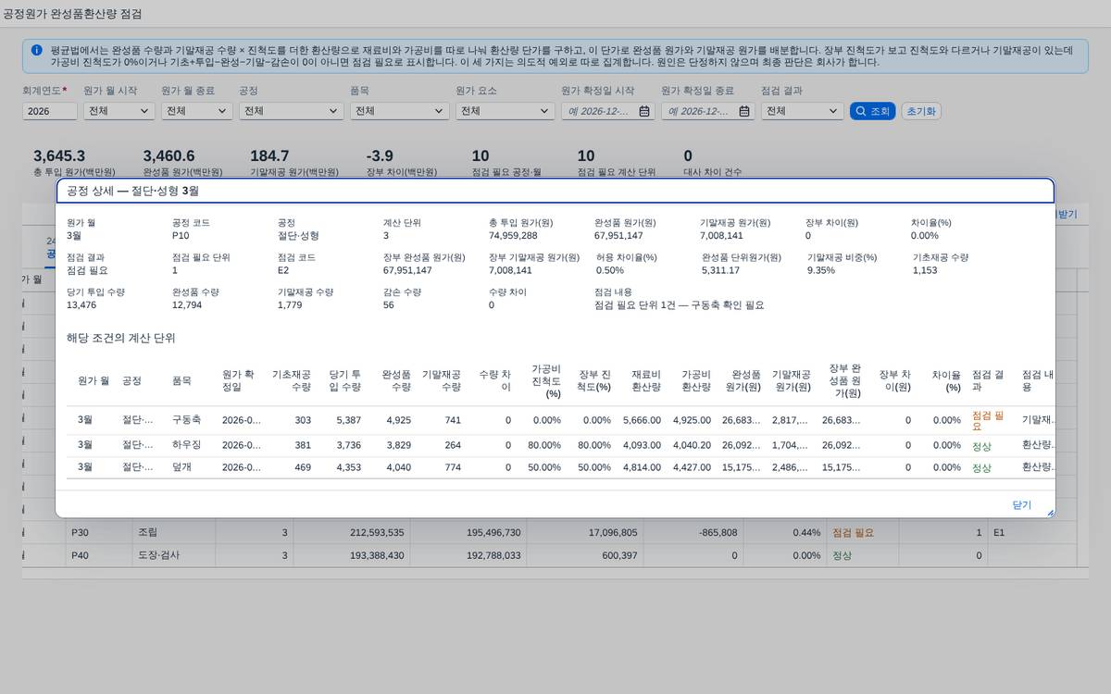This screenshot has width=1111, height=694.
Task: Open the calendar icon for 원가 확정일 종료
Action: [x=744, y=111]
